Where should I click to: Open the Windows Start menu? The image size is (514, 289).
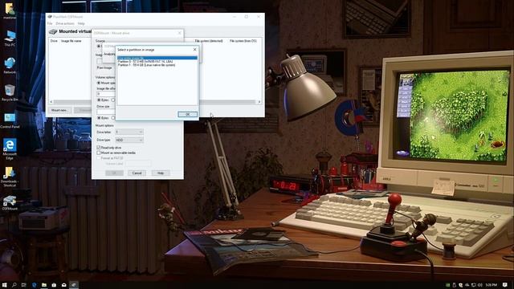click(5, 285)
